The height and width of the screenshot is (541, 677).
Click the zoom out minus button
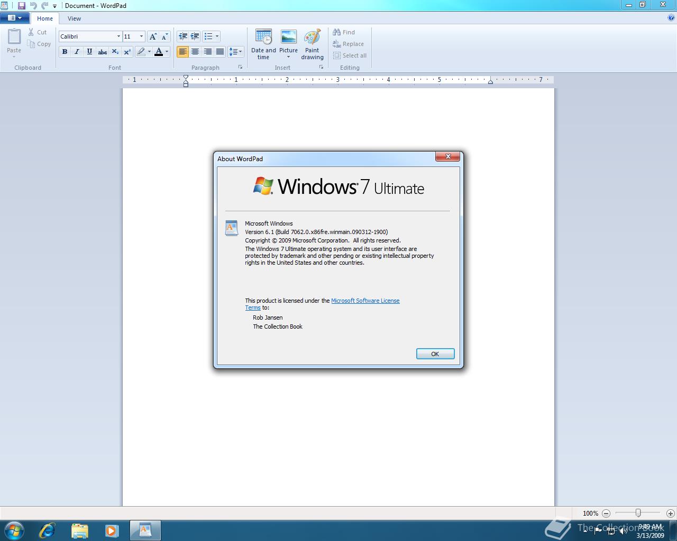pos(606,513)
